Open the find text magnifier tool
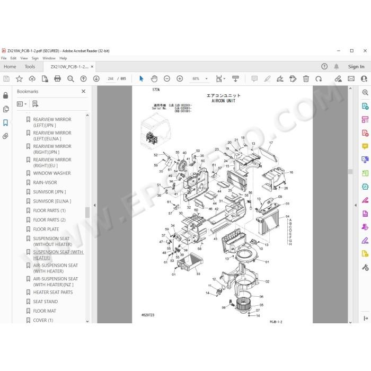The image size is (371, 371). [70, 78]
